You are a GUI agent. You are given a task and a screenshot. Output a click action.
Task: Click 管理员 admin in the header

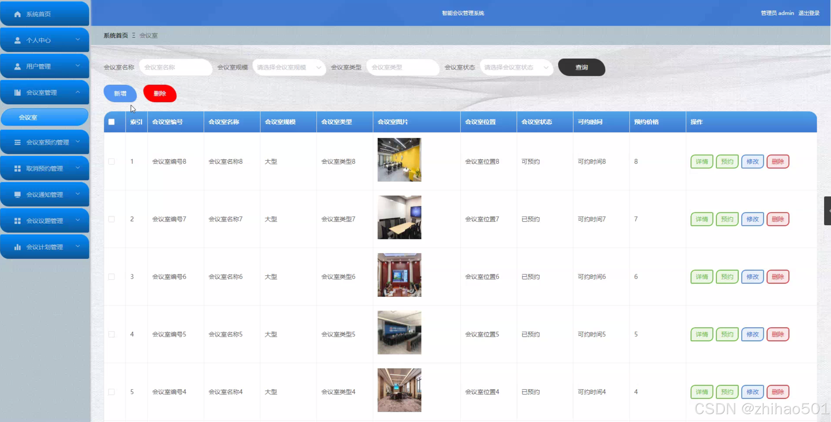point(777,13)
